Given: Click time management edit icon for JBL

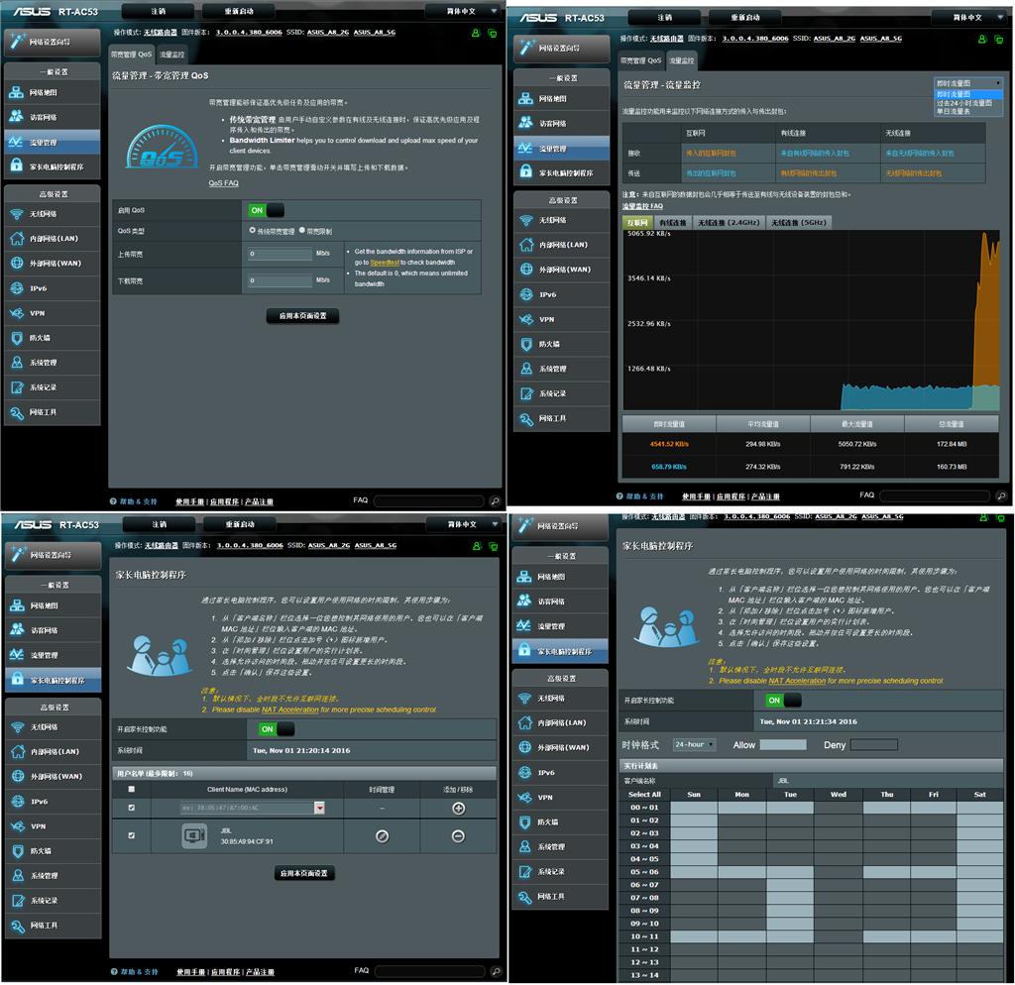Looking at the screenshot, I should [382, 836].
